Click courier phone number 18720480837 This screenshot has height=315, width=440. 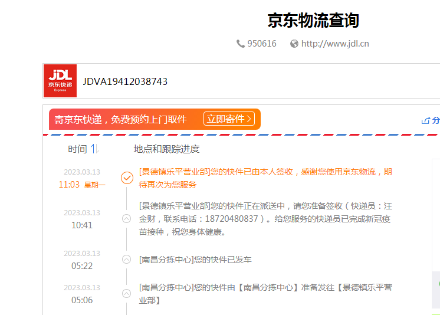pyautogui.click(x=231, y=219)
